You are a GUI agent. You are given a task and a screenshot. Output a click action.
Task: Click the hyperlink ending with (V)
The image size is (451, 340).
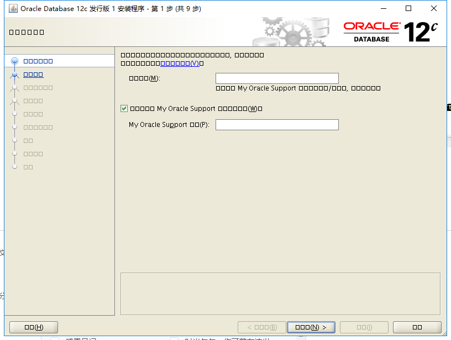tap(180, 63)
